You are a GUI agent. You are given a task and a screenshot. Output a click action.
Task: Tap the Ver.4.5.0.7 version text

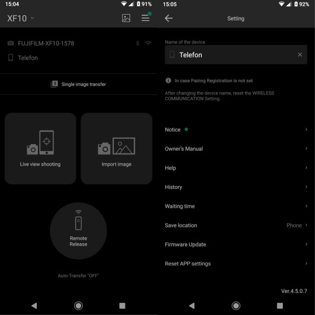294,291
